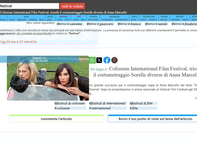
Task: Select the '#festival & coliseum' tag
Action: (70, 103)
